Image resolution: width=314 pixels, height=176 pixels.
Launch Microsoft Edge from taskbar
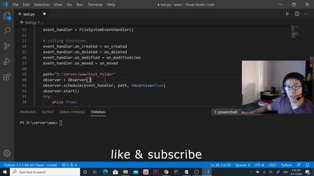(105, 172)
